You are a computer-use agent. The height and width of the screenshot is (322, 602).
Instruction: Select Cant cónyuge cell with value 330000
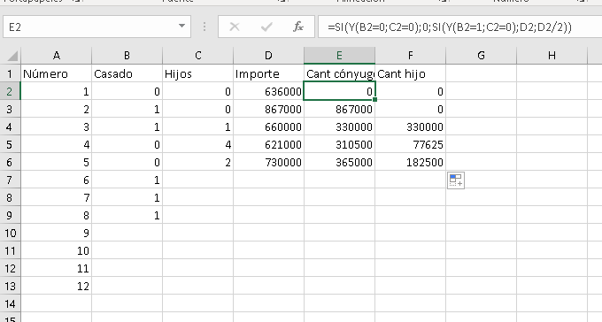pyautogui.click(x=339, y=126)
